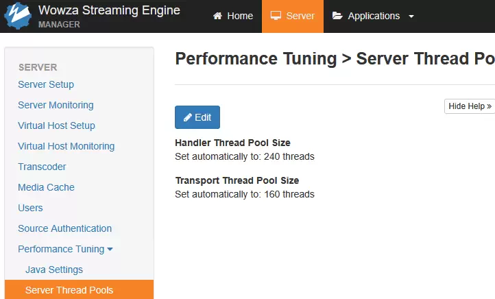
Task: Click the Handler Thread Pool Size label
Action: point(232,143)
